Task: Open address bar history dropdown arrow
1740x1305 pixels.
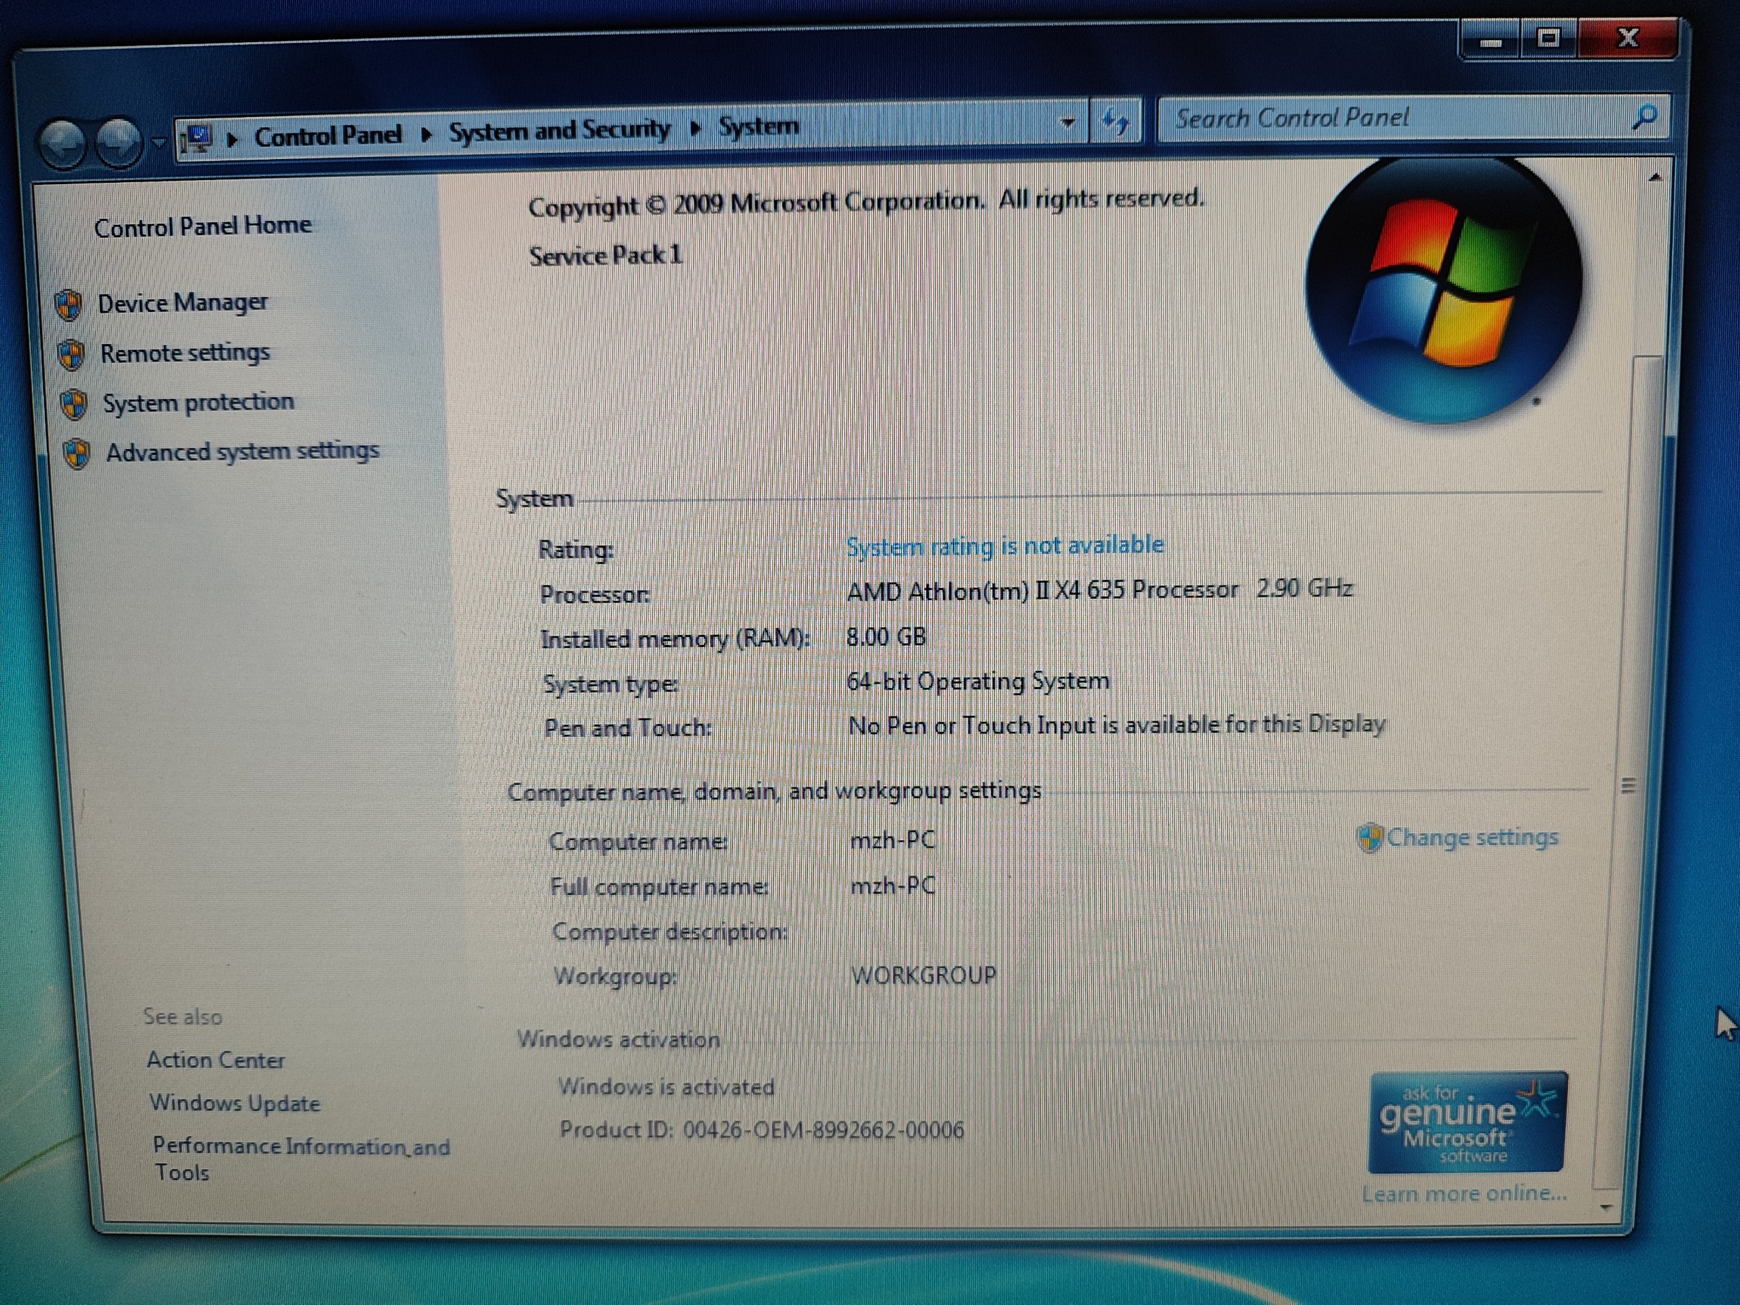Action: click(x=1067, y=122)
